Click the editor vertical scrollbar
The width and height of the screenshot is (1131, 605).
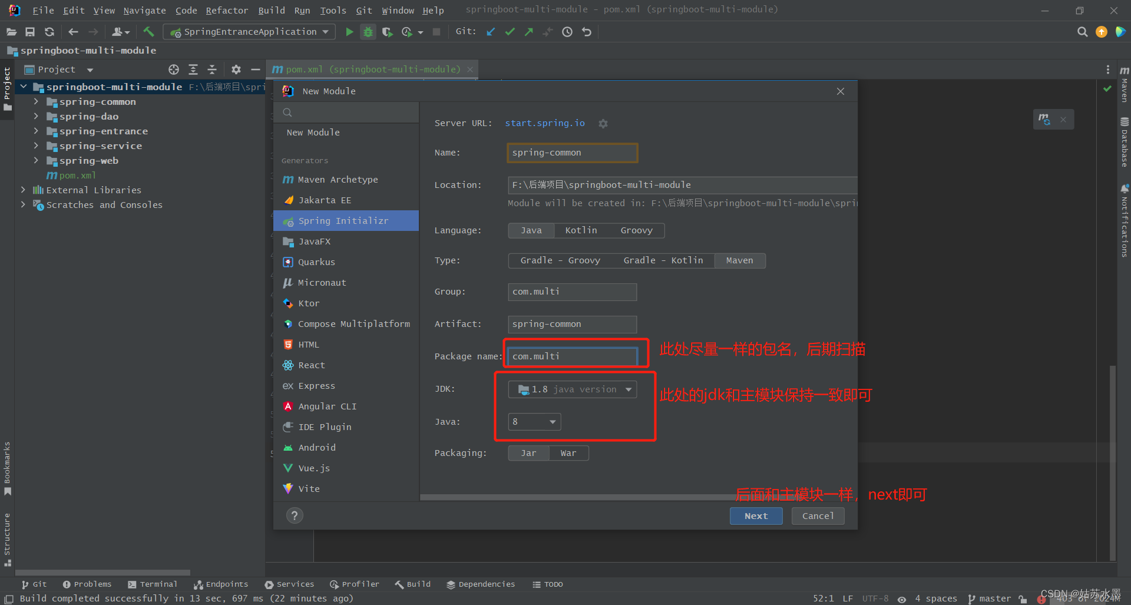[x=1113, y=462]
